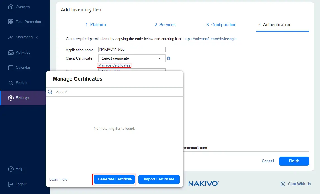The height and width of the screenshot is (194, 320).
Task: Click the 'No matching items found.' message
Action: [x=114, y=129]
